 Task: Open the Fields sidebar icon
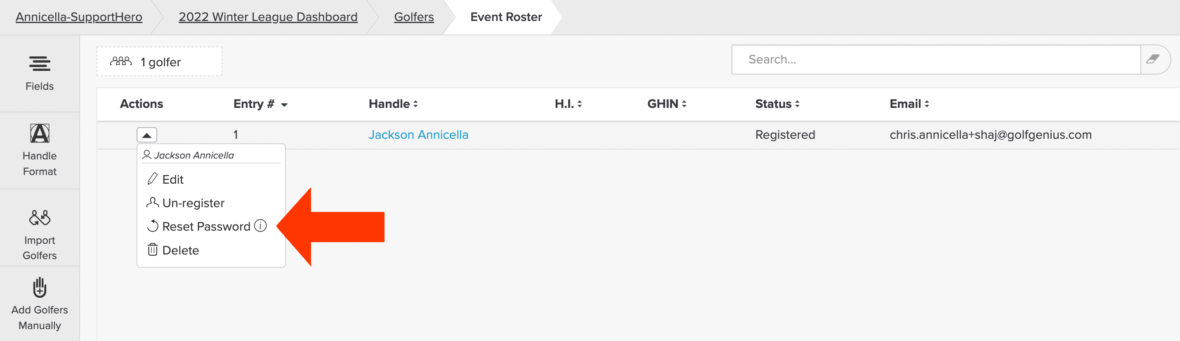[40, 63]
